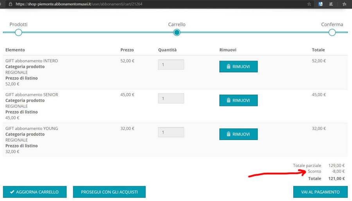Viewport: 352px width, 201px height.
Task: Remove the GIFT abbonamento YOUNG item
Action: (x=238, y=134)
